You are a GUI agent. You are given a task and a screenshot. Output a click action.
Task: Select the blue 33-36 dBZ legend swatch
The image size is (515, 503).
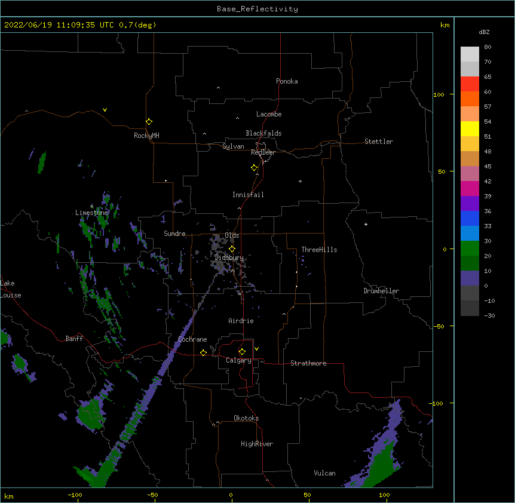click(470, 219)
